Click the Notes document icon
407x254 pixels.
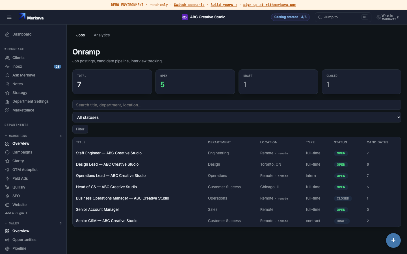(7, 84)
